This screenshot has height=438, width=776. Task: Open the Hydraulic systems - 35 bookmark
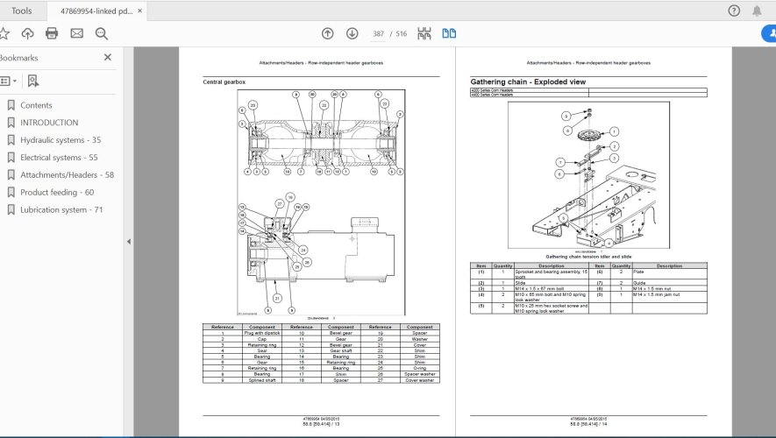coord(60,140)
